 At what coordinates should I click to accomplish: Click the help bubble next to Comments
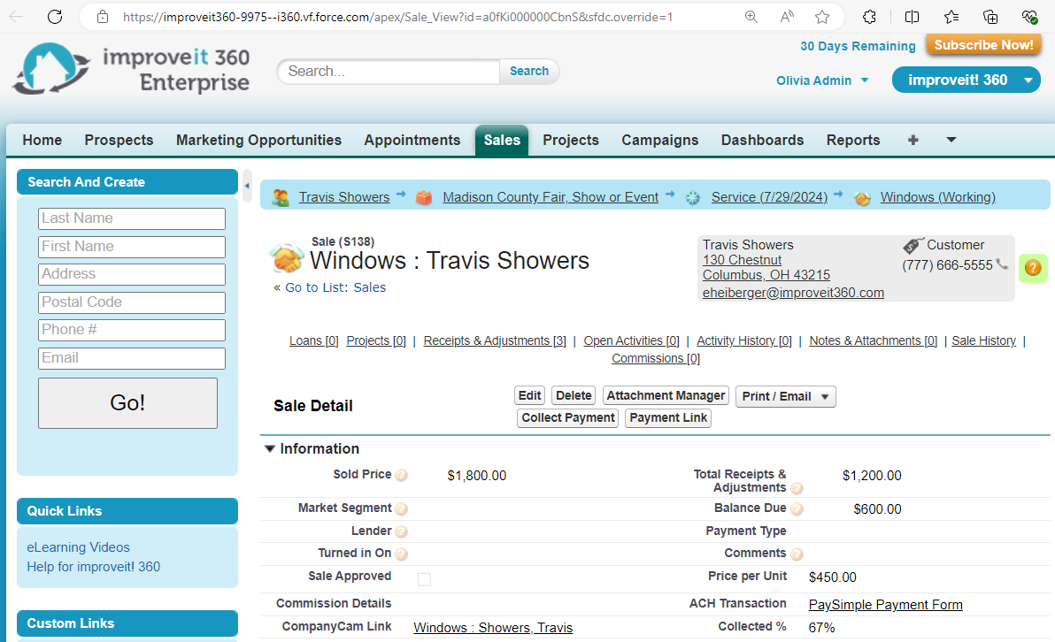pyautogui.click(x=797, y=554)
